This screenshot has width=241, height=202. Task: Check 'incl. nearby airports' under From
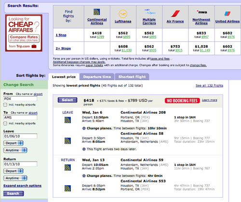[x=5, y=105]
